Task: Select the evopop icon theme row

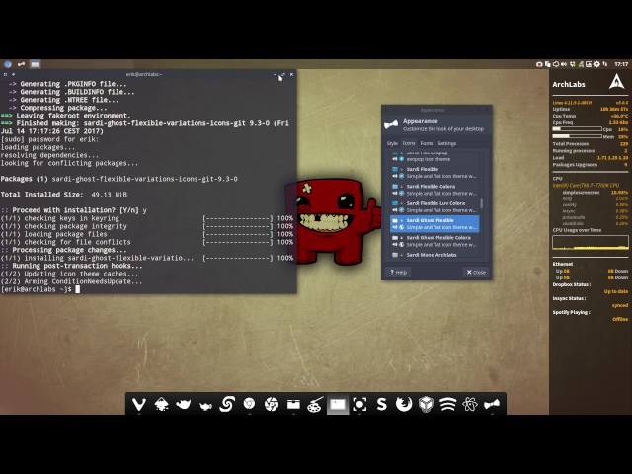Action: [x=434, y=158]
